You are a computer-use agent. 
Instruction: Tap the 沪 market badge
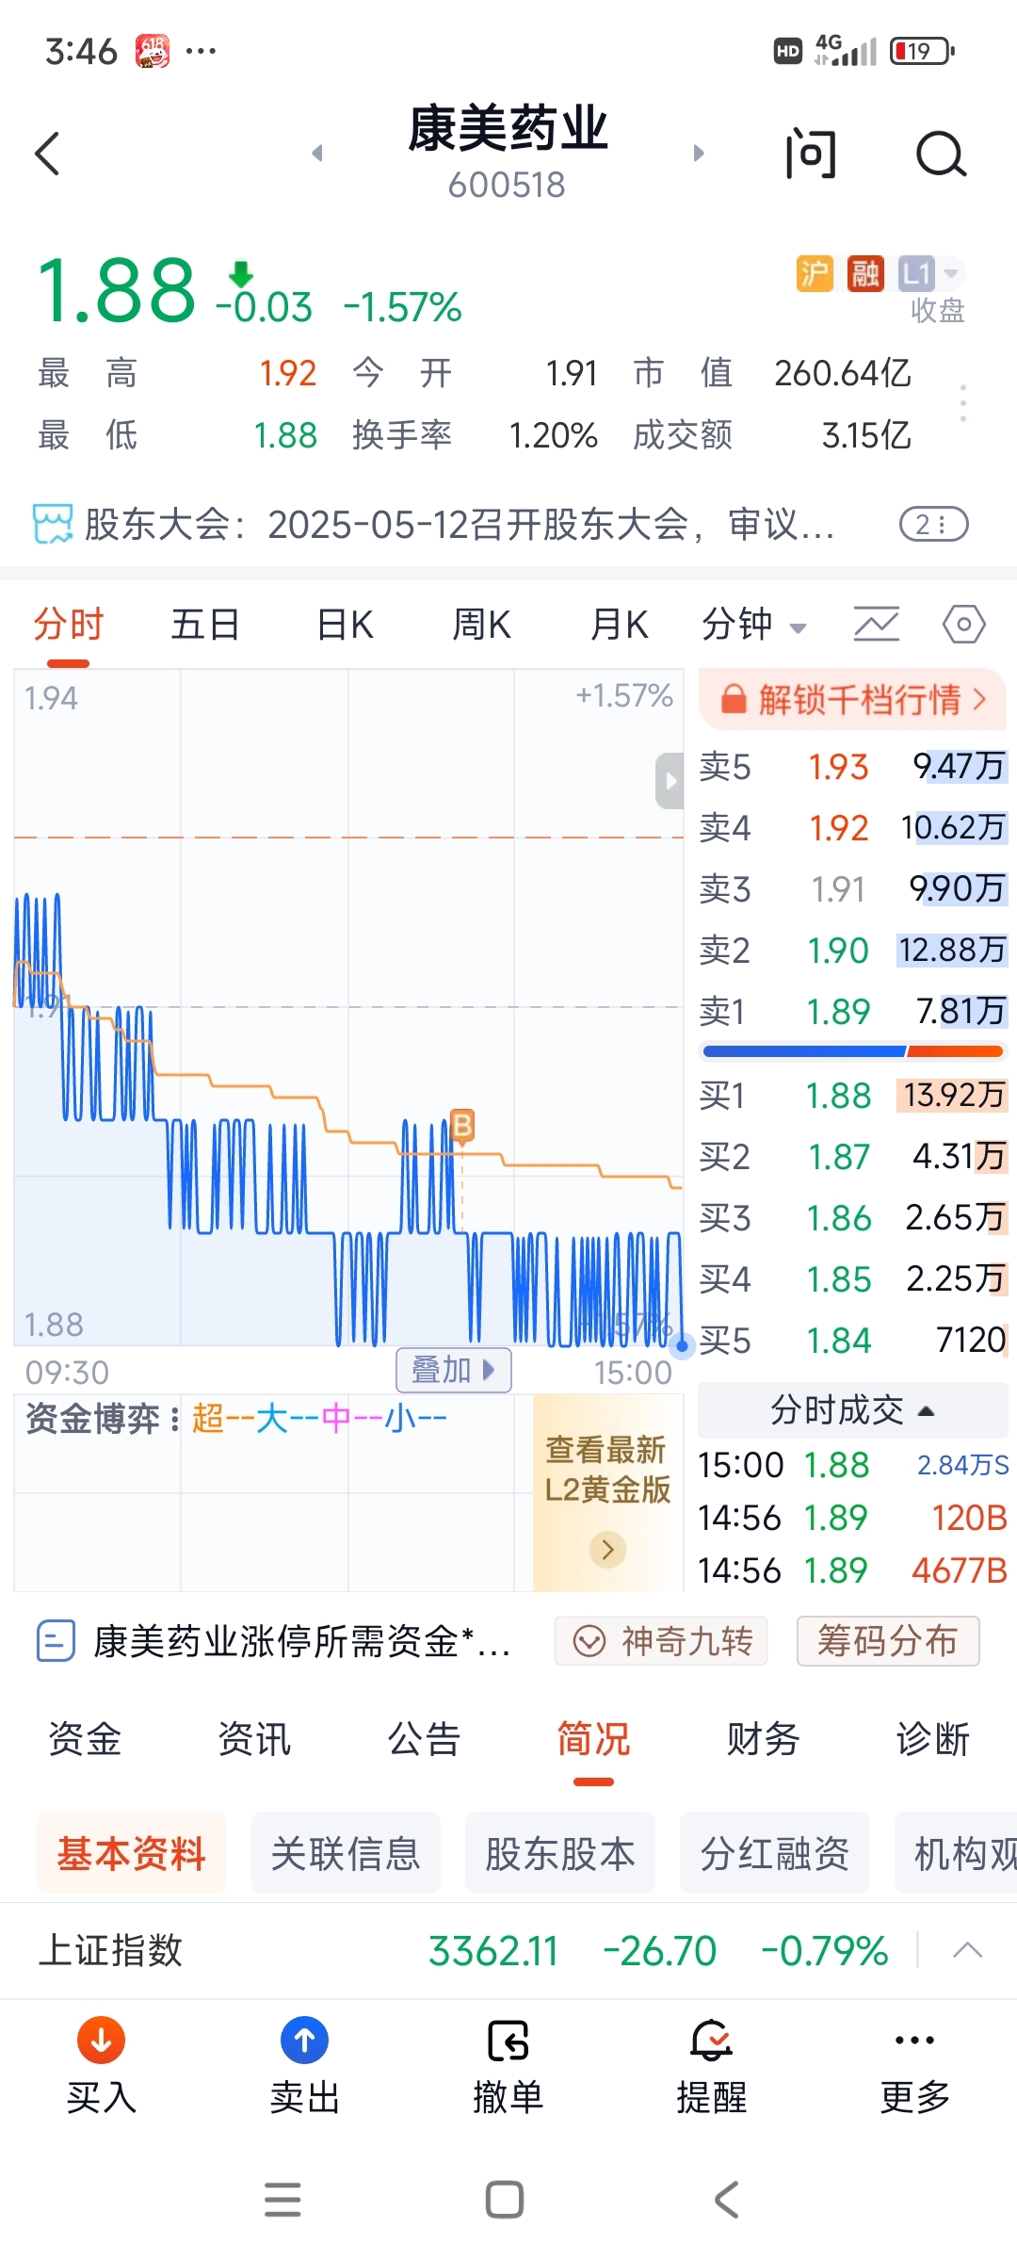(815, 274)
